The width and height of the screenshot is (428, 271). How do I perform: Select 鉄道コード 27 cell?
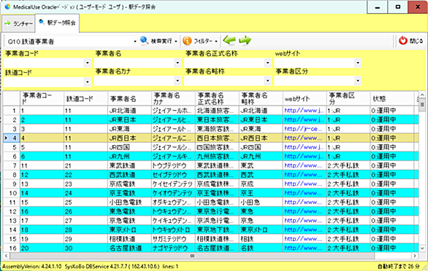coord(85,221)
